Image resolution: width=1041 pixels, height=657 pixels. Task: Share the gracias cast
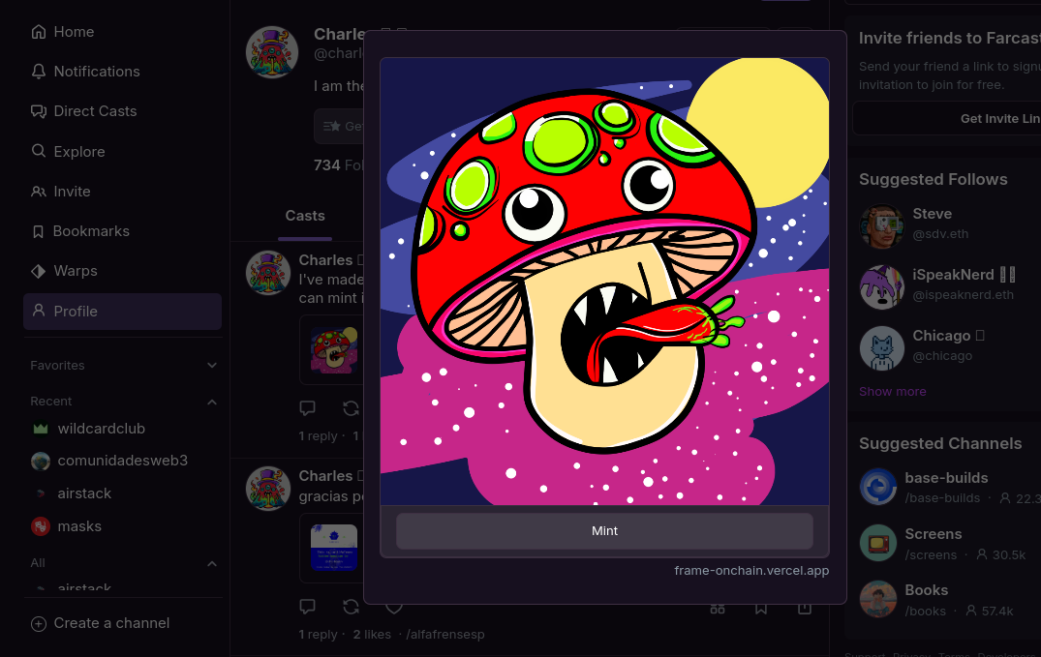tap(804, 608)
